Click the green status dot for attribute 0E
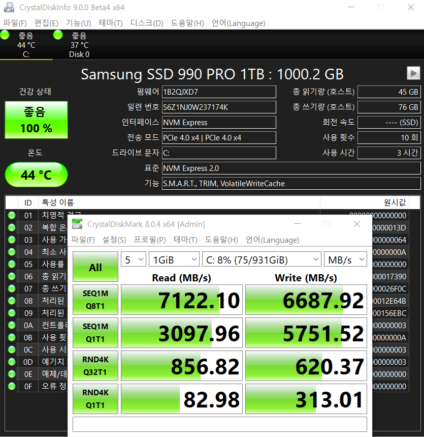The height and width of the screenshot is (437, 424). (x=12, y=374)
